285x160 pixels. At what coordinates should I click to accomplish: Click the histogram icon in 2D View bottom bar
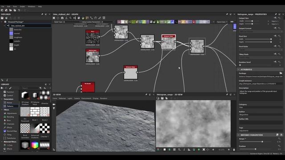[x=189, y=149]
